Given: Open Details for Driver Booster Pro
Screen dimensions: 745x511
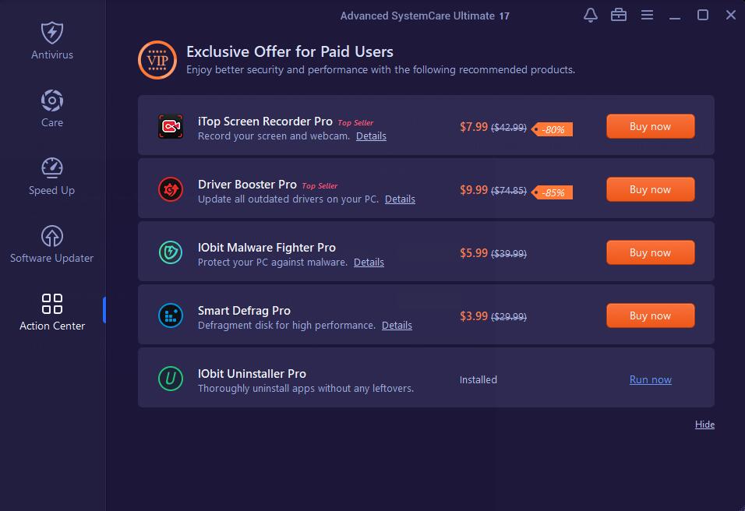Looking at the screenshot, I should pos(400,199).
